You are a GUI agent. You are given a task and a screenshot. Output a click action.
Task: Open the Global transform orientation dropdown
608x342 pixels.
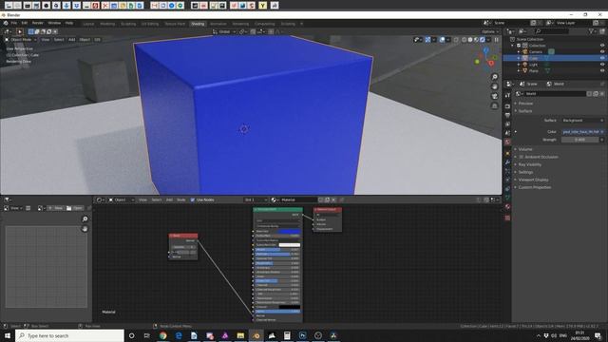(224, 31)
